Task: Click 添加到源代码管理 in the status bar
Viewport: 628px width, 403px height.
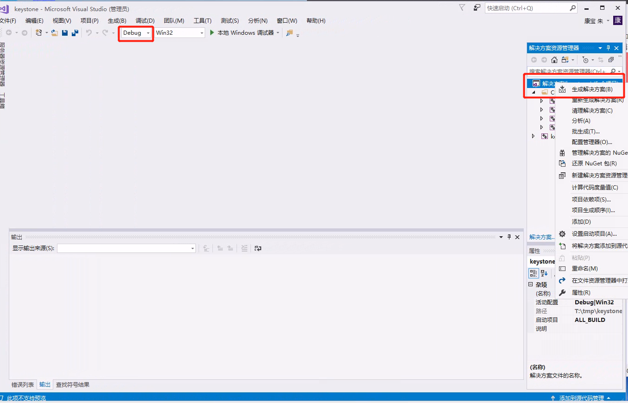Action: [x=581, y=398]
